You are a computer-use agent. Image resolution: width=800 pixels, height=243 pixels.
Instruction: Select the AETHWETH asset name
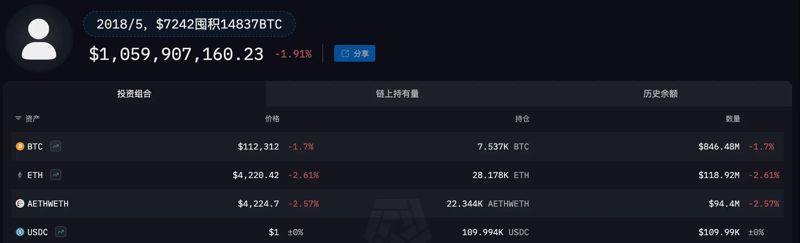[48, 204]
